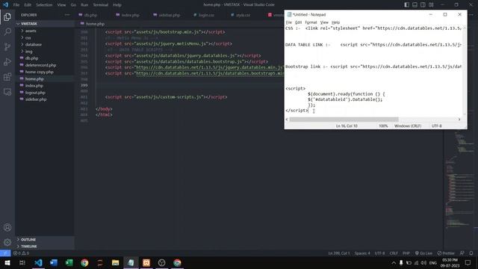Open the Run menu in VS Code

(x=84, y=5)
